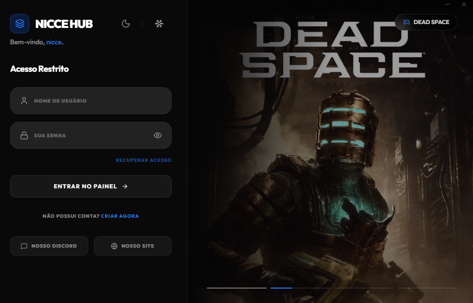Click the NOME DE USUÁRIO input field

(x=91, y=101)
